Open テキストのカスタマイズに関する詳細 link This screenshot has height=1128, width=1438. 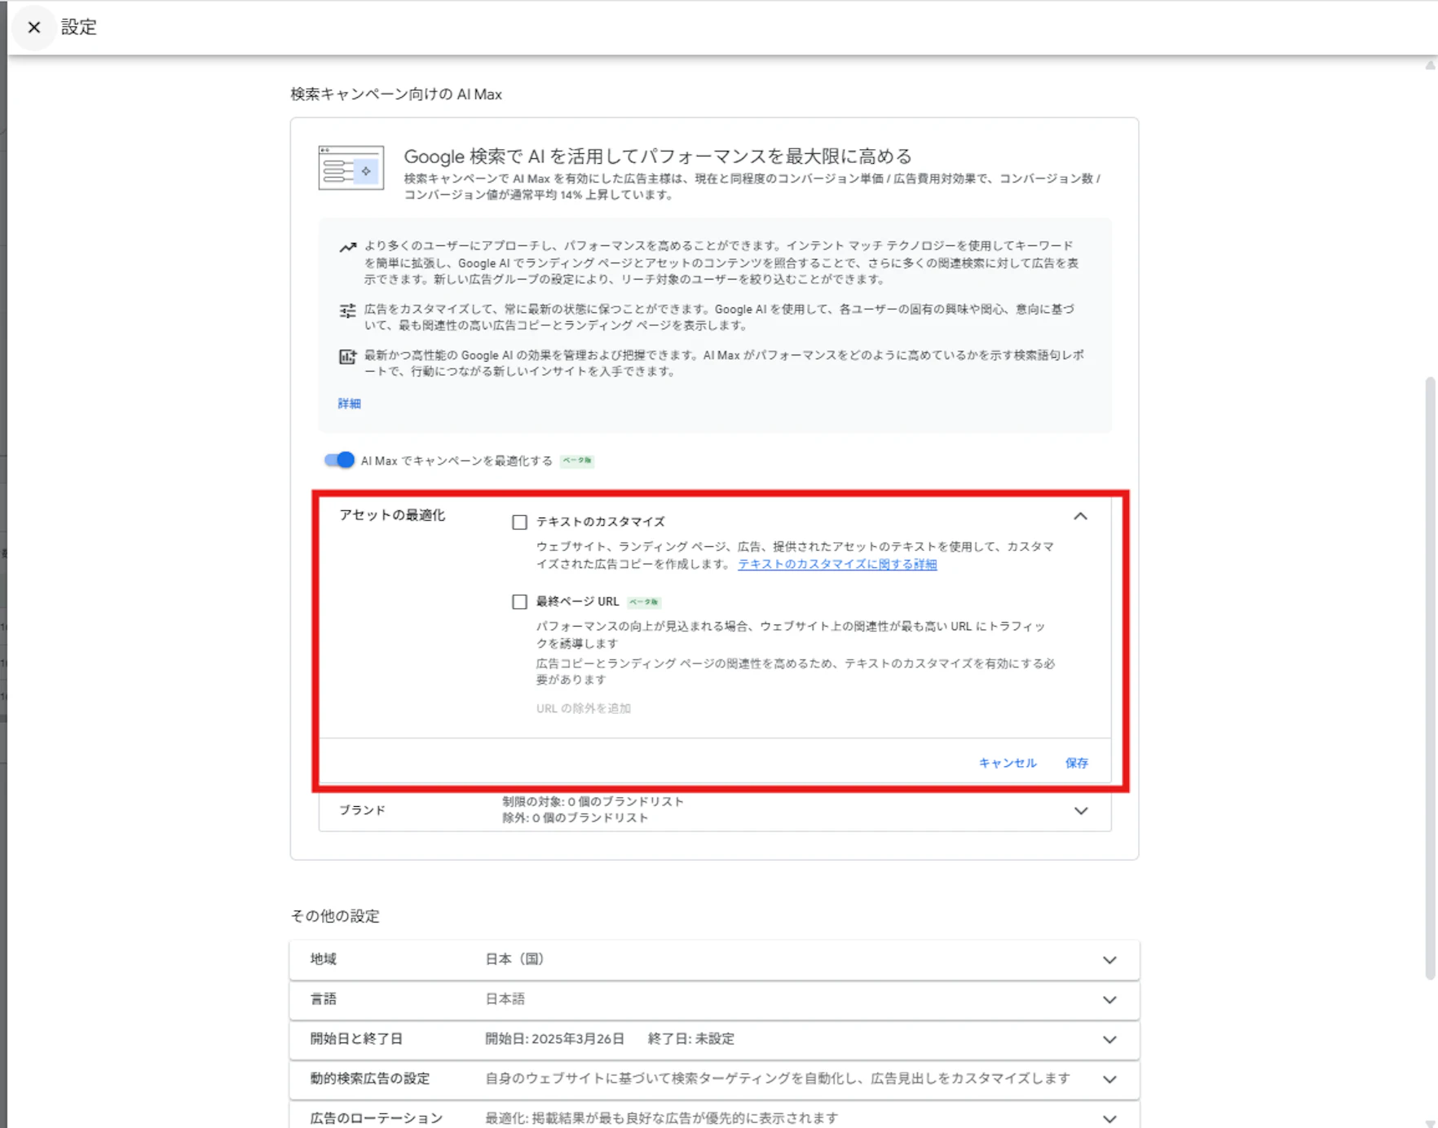[x=837, y=564]
